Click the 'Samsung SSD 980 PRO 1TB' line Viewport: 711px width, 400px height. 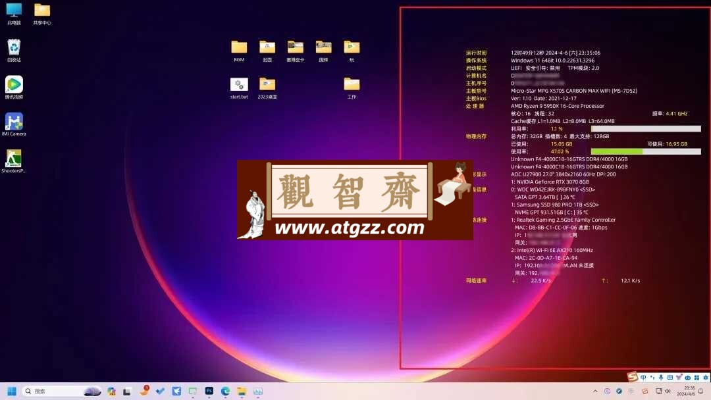click(554, 205)
